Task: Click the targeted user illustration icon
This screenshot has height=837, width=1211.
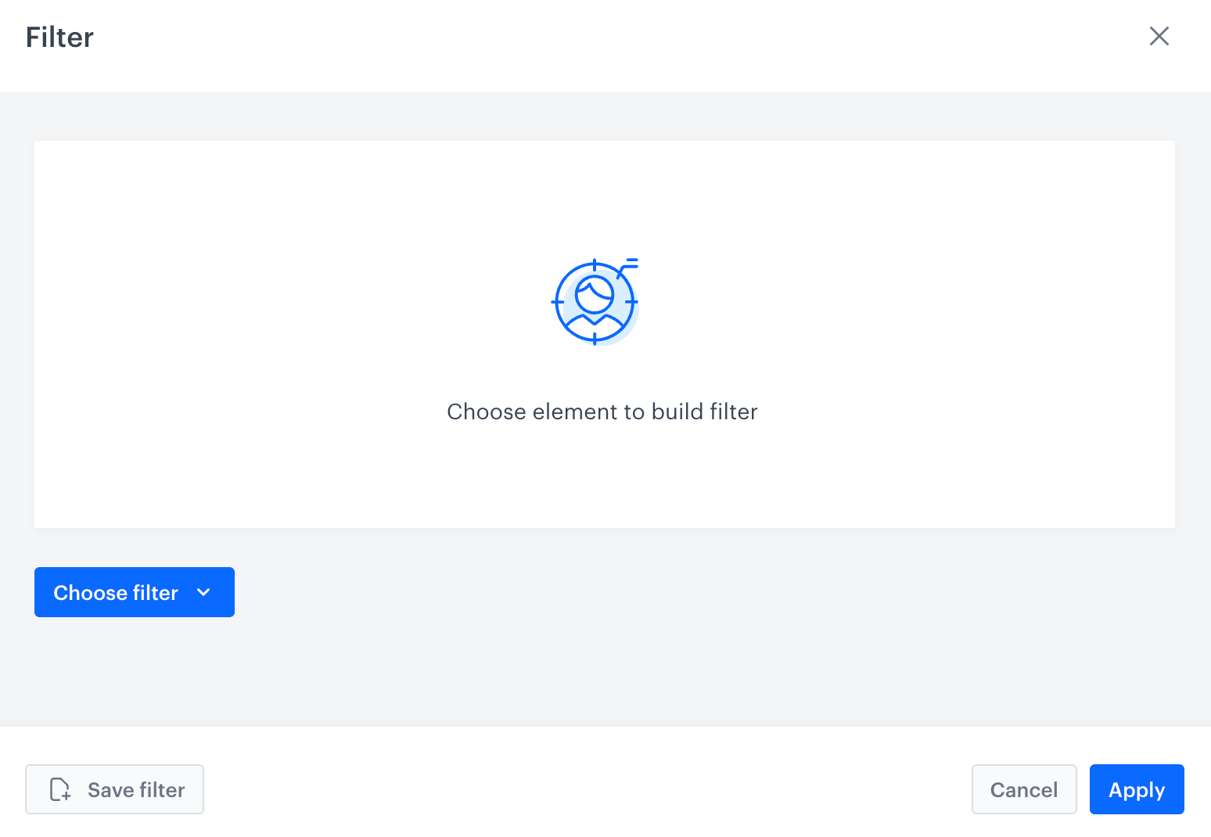Action: coord(595,302)
